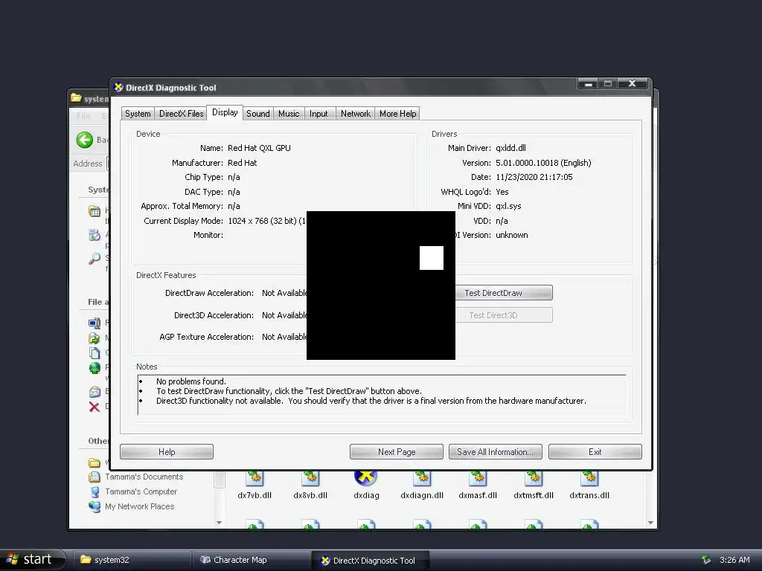Go to Next Page

(397, 452)
